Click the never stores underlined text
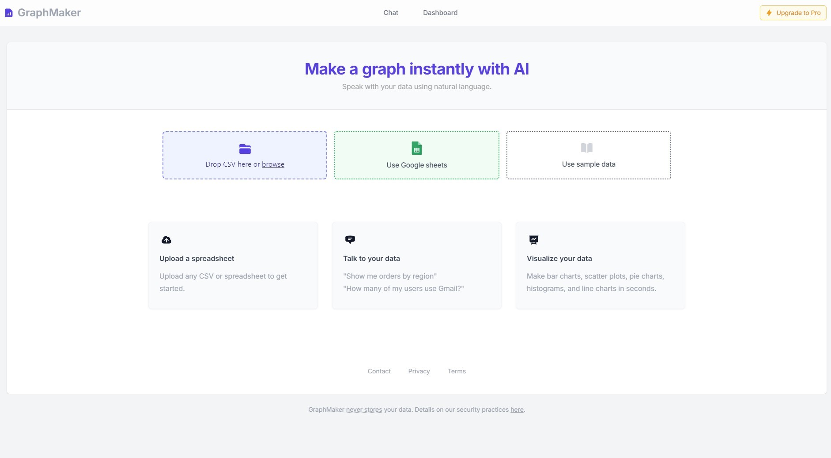This screenshot has height=458, width=831. click(x=364, y=410)
